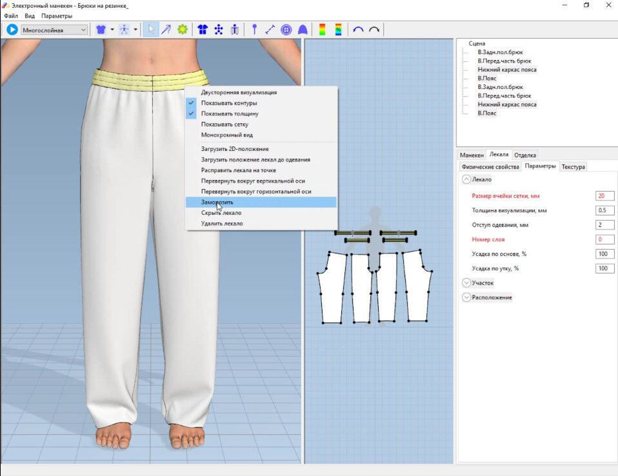The width and height of the screenshot is (618, 476).
Task: Switch to the Физические свойства tab
Action: [490, 167]
